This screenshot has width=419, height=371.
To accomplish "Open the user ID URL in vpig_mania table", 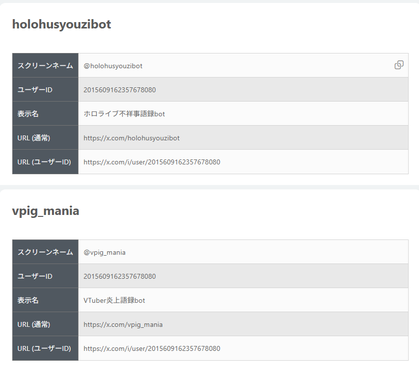I will (152, 348).
